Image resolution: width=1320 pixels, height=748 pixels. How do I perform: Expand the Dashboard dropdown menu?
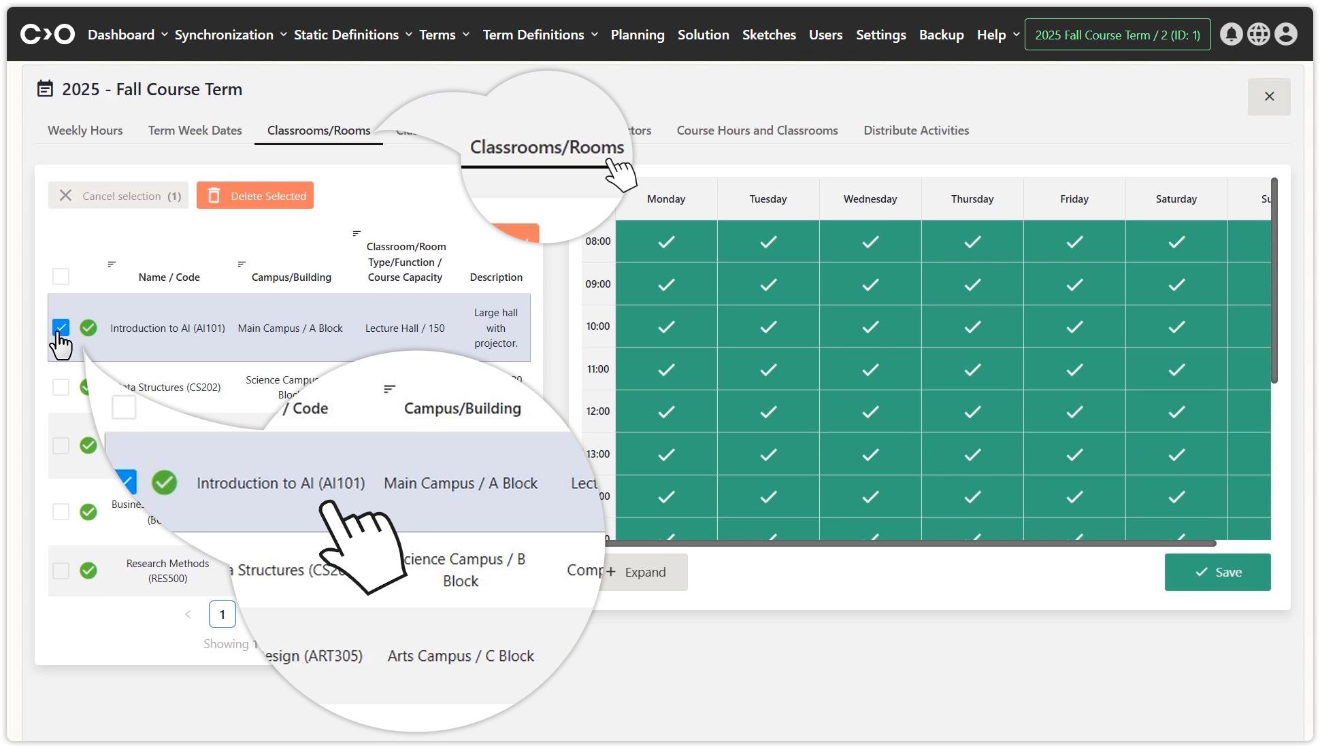[x=127, y=35]
